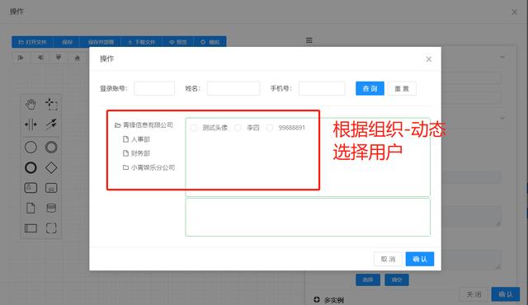The width and height of the screenshot is (528, 305).
Task: Click the blue 查询 search button
Action: pos(370,88)
